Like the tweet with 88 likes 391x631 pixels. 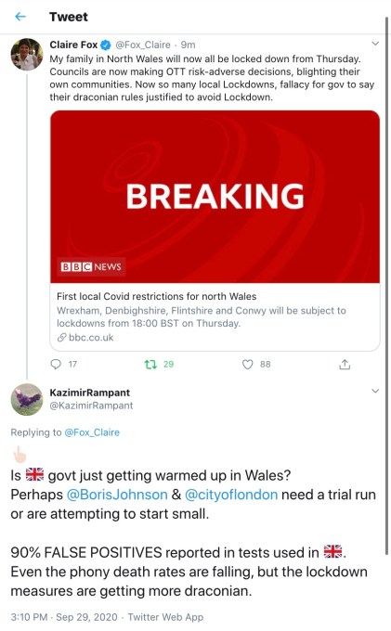tap(248, 364)
